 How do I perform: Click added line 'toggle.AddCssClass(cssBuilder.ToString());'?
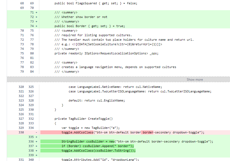(98, 151)
